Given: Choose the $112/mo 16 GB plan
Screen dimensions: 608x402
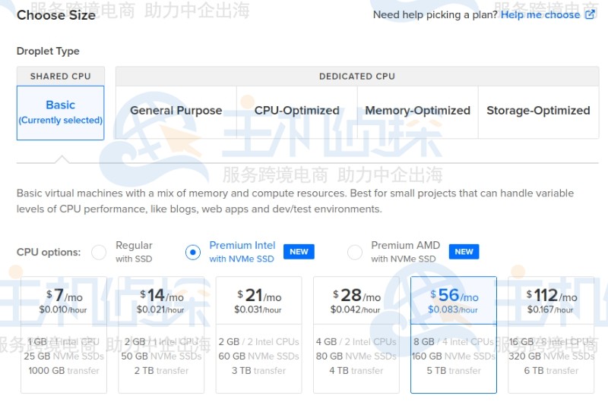Looking at the screenshot, I should [551, 334].
